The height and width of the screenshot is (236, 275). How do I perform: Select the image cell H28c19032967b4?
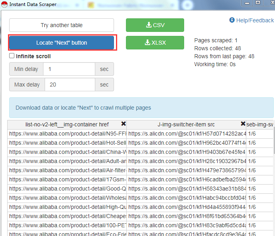186,161
